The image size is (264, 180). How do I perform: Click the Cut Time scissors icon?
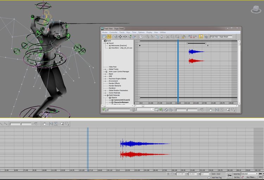point(168,37)
